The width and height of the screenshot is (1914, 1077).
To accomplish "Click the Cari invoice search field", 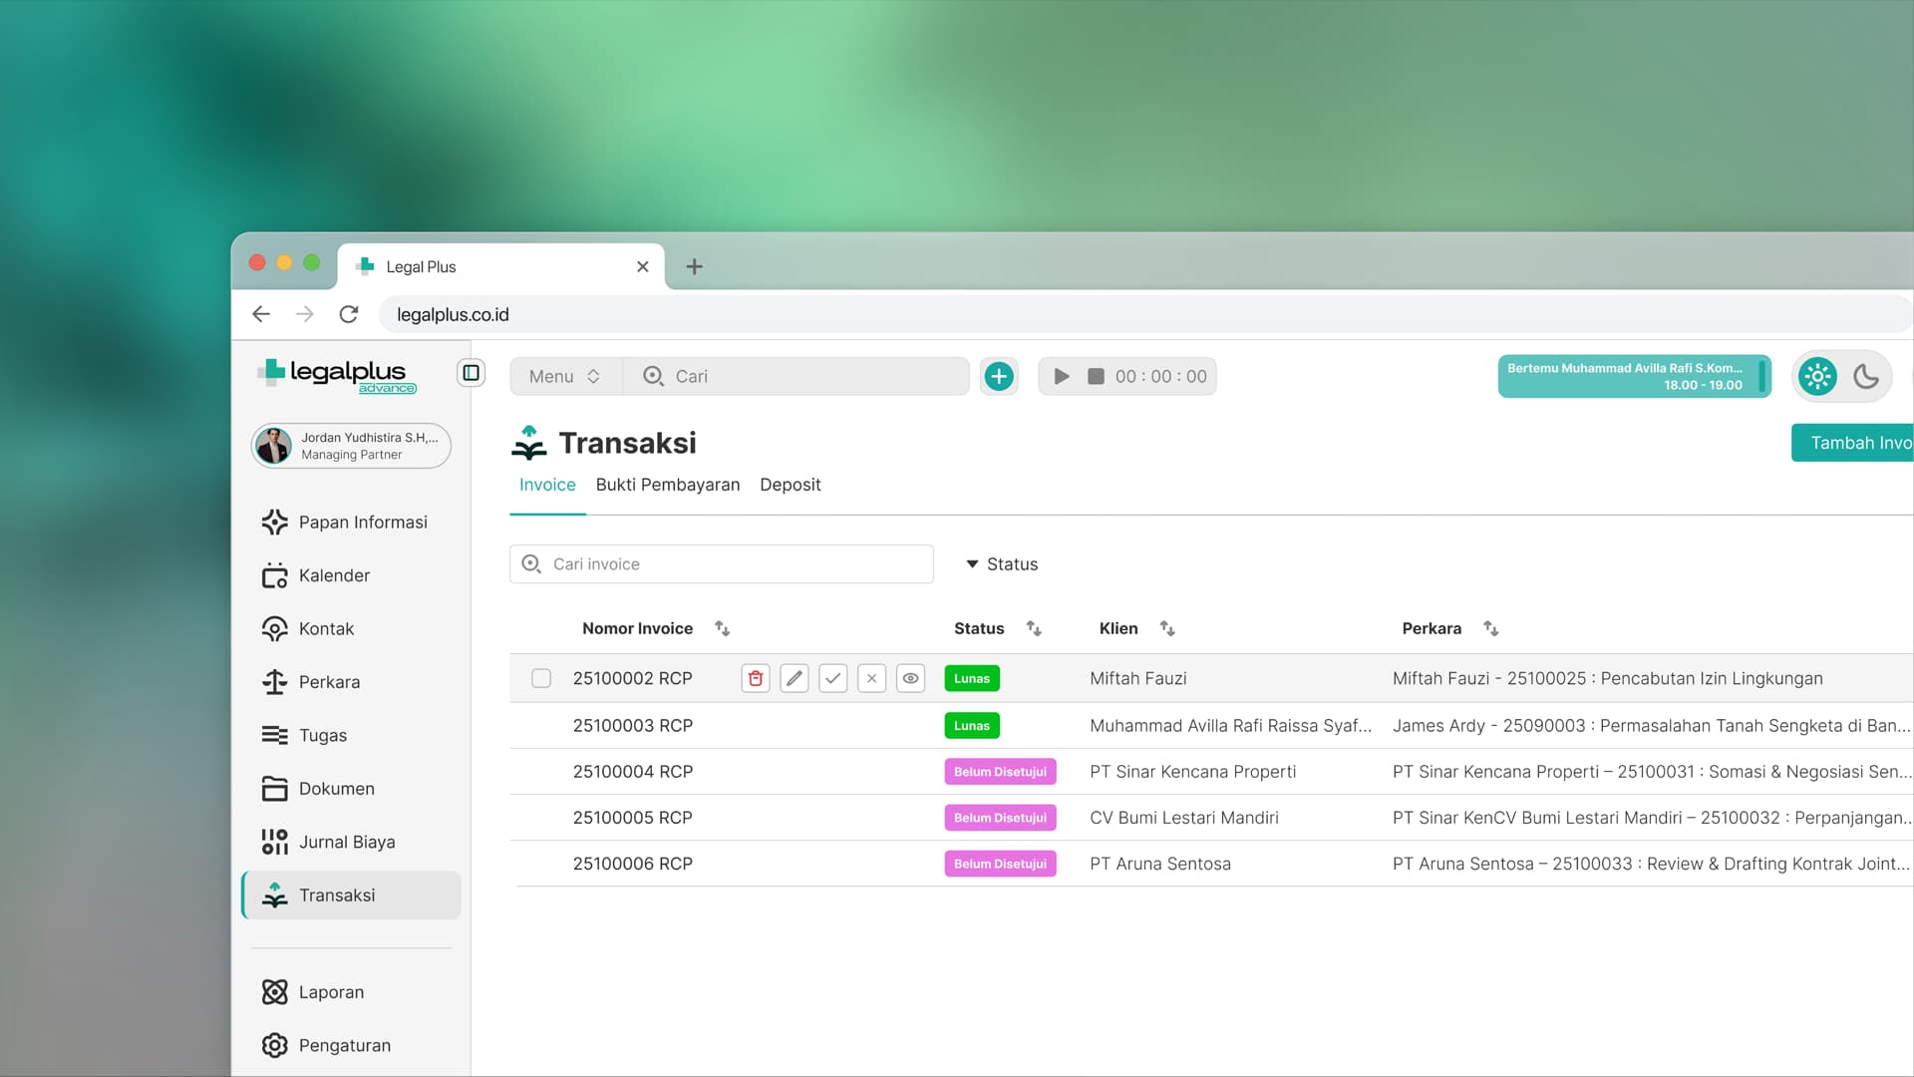I will click(722, 564).
